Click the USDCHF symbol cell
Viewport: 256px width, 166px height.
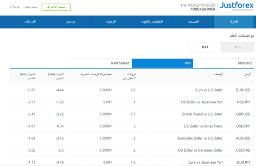(x=243, y=126)
